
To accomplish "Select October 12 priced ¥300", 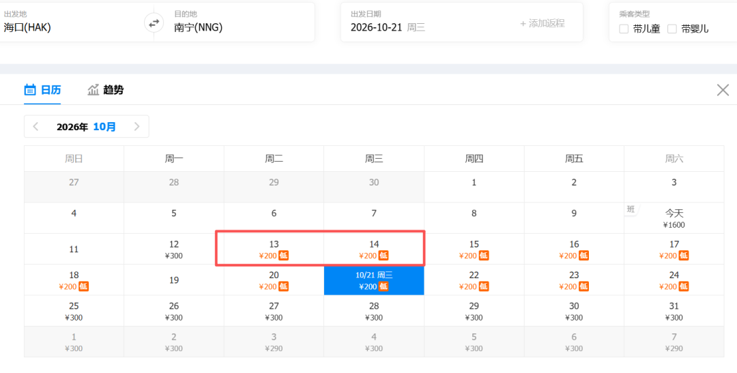I will click(x=174, y=249).
